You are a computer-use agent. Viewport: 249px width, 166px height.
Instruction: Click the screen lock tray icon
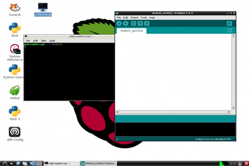point(240,163)
